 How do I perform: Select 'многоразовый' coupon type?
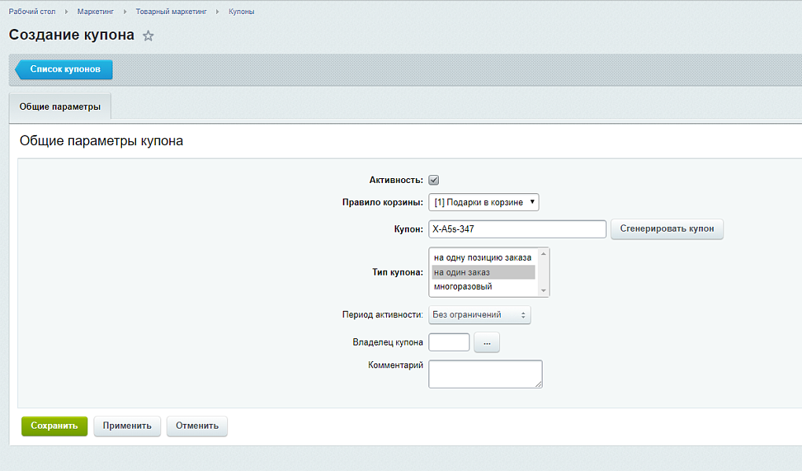(483, 287)
